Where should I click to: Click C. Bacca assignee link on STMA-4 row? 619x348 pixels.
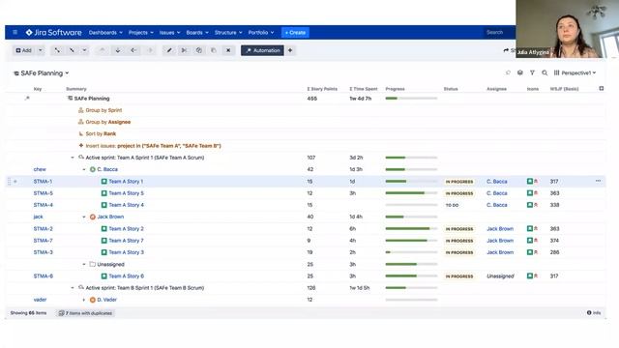pos(497,205)
